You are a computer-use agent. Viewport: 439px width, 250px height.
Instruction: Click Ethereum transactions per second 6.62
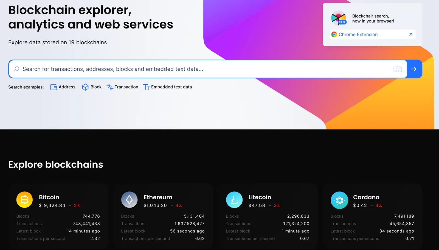tap(200, 238)
